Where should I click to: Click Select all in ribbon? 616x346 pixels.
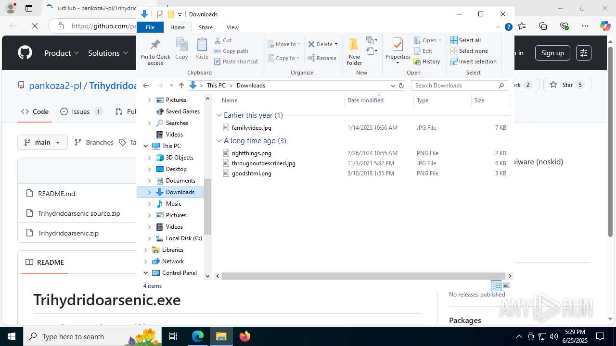tap(465, 40)
